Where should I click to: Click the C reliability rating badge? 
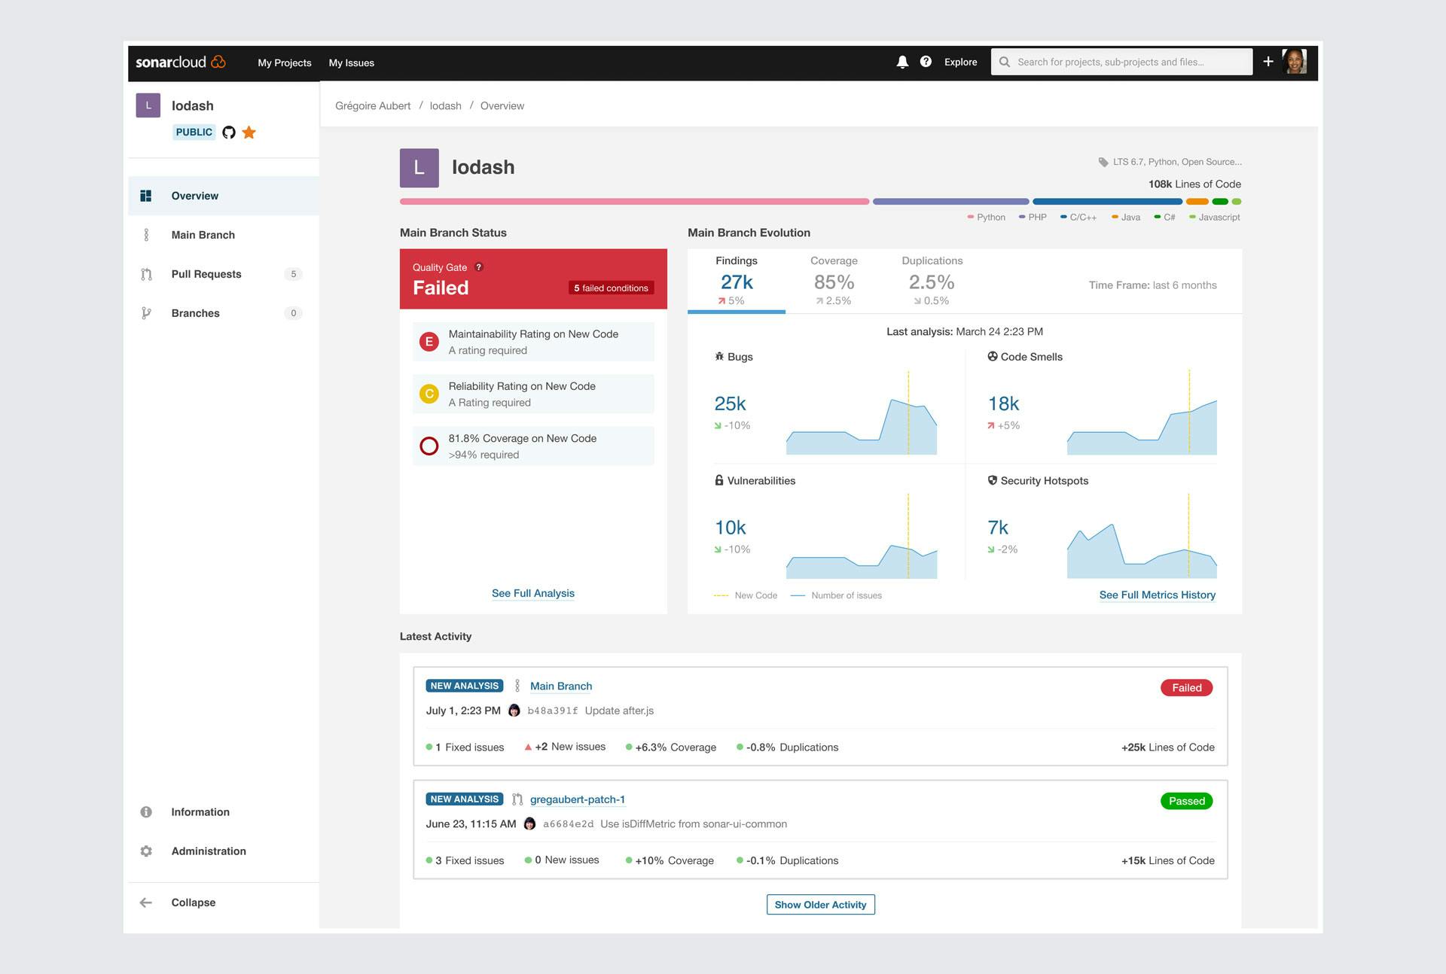(x=429, y=394)
